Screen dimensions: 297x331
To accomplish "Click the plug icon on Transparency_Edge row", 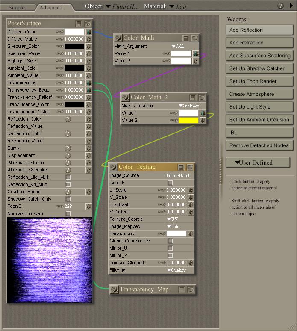I will 89,90.
